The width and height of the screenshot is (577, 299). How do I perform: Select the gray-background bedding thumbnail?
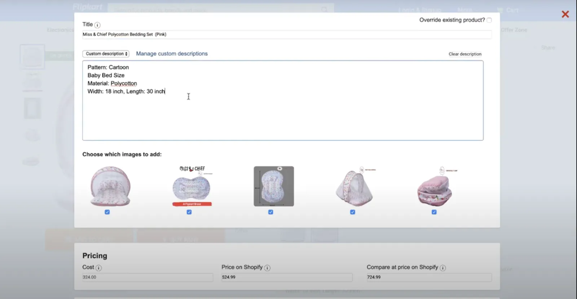(274, 186)
